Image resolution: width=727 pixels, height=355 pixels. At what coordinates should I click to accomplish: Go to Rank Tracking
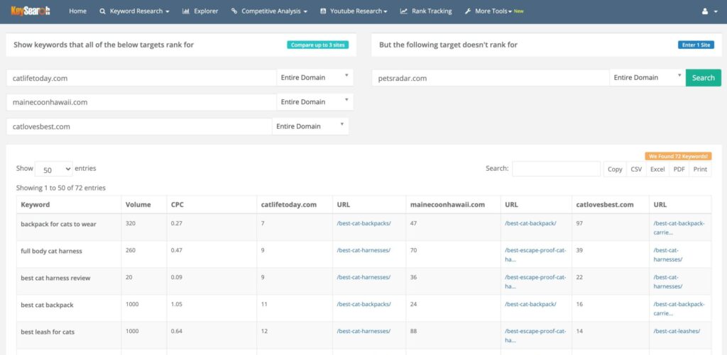[426, 11]
